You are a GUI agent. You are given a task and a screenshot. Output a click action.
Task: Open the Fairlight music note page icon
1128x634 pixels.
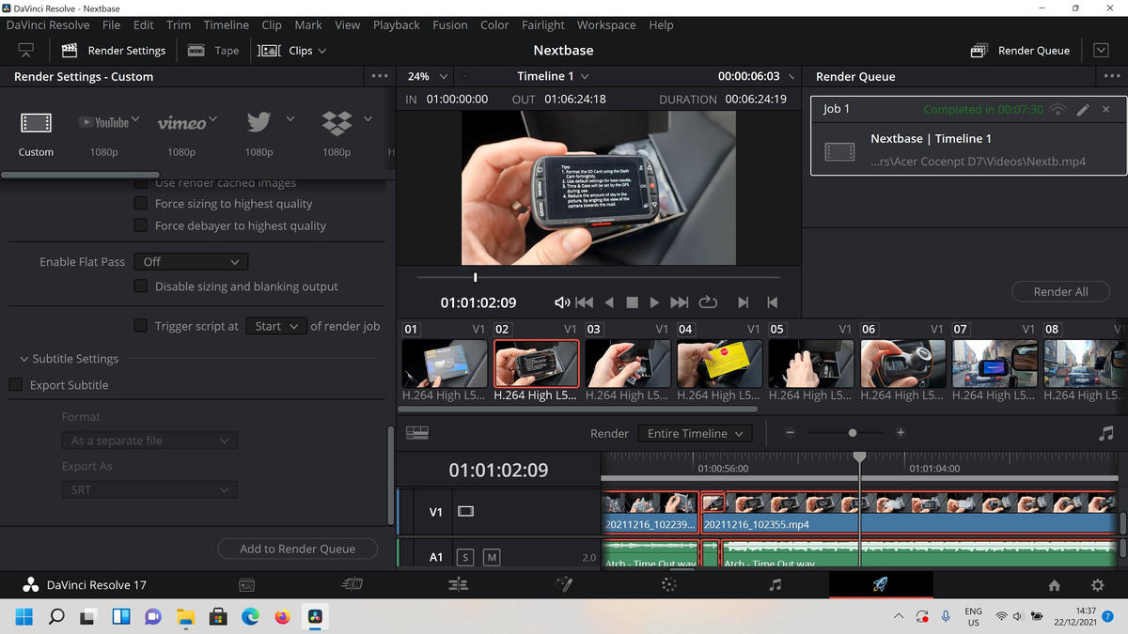click(x=775, y=585)
